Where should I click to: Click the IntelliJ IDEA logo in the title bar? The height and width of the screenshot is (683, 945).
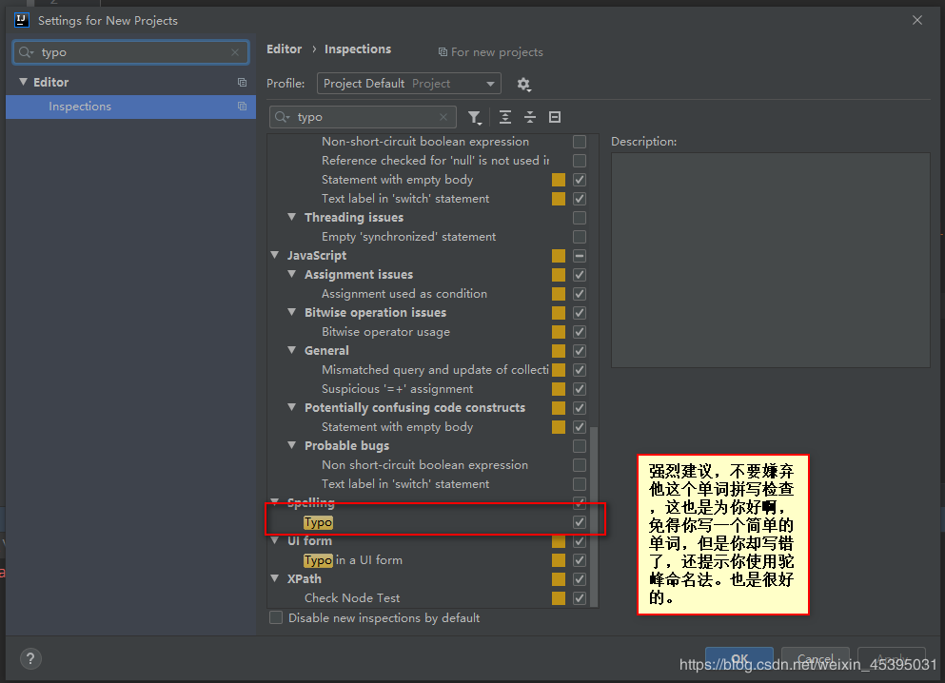tap(20, 19)
